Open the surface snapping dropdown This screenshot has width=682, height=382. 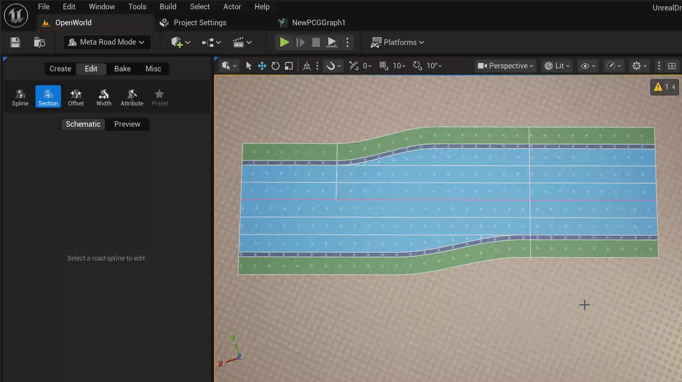click(x=334, y=66)
